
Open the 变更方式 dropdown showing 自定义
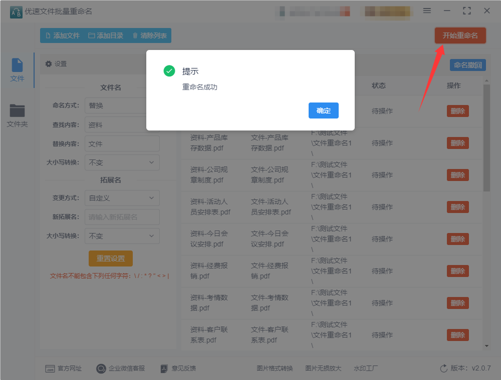pos(122,198)
